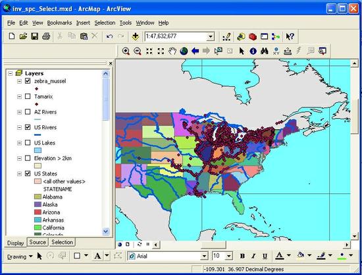The height and width of the screenshot is (275, 362).
Task: Zoom to Full Extent globe
Action: 184,51
